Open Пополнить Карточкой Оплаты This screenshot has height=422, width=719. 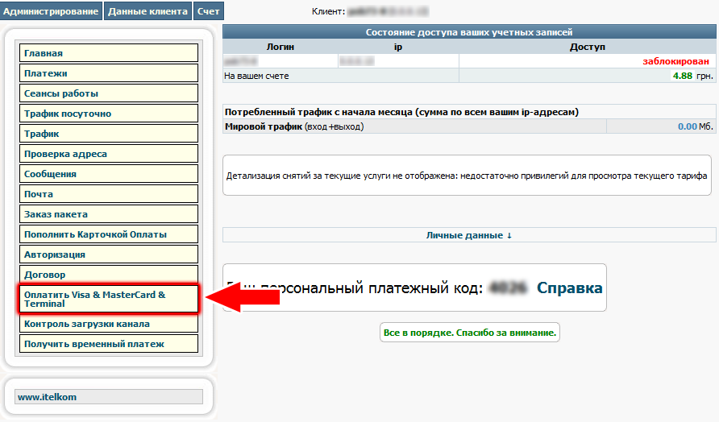point(108,234)
